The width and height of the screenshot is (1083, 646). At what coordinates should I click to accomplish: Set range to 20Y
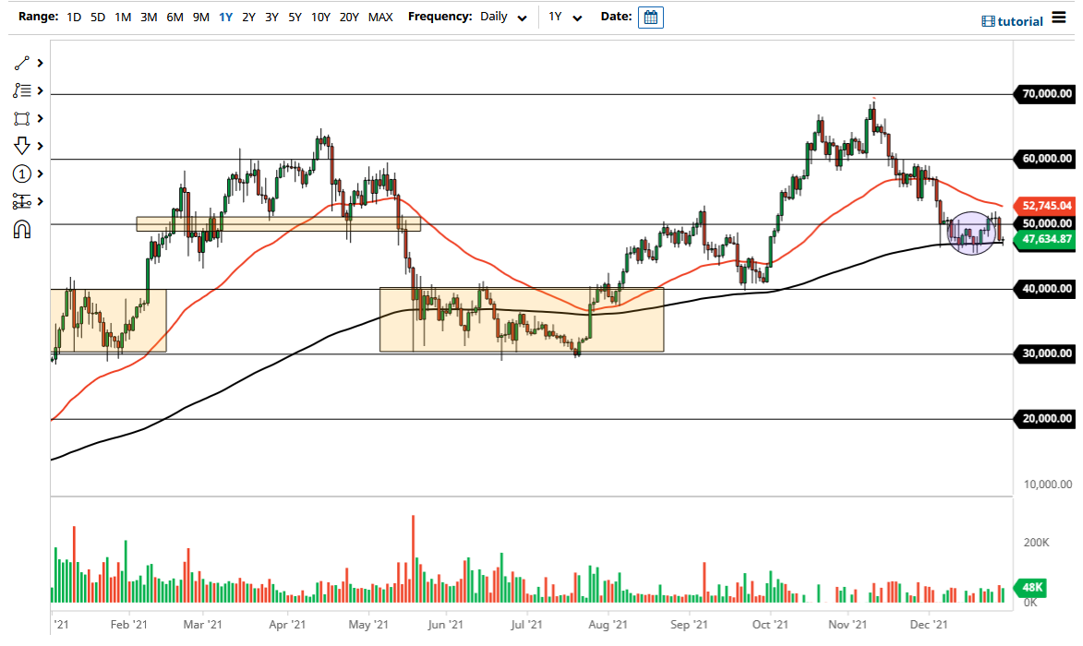click(349, 18)
